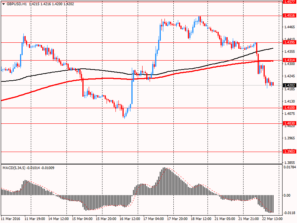Screen dimensions: 297x223
Task: Select the time label 17 Mar 04:00
Action: [x=154, y=219]
